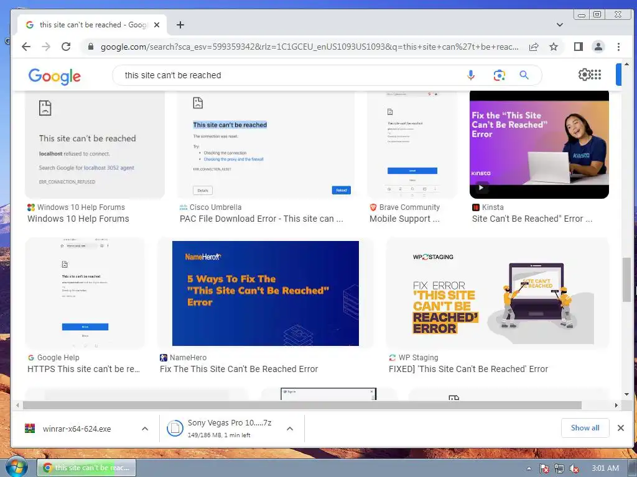Go to Google home via logo

(55, 76)
